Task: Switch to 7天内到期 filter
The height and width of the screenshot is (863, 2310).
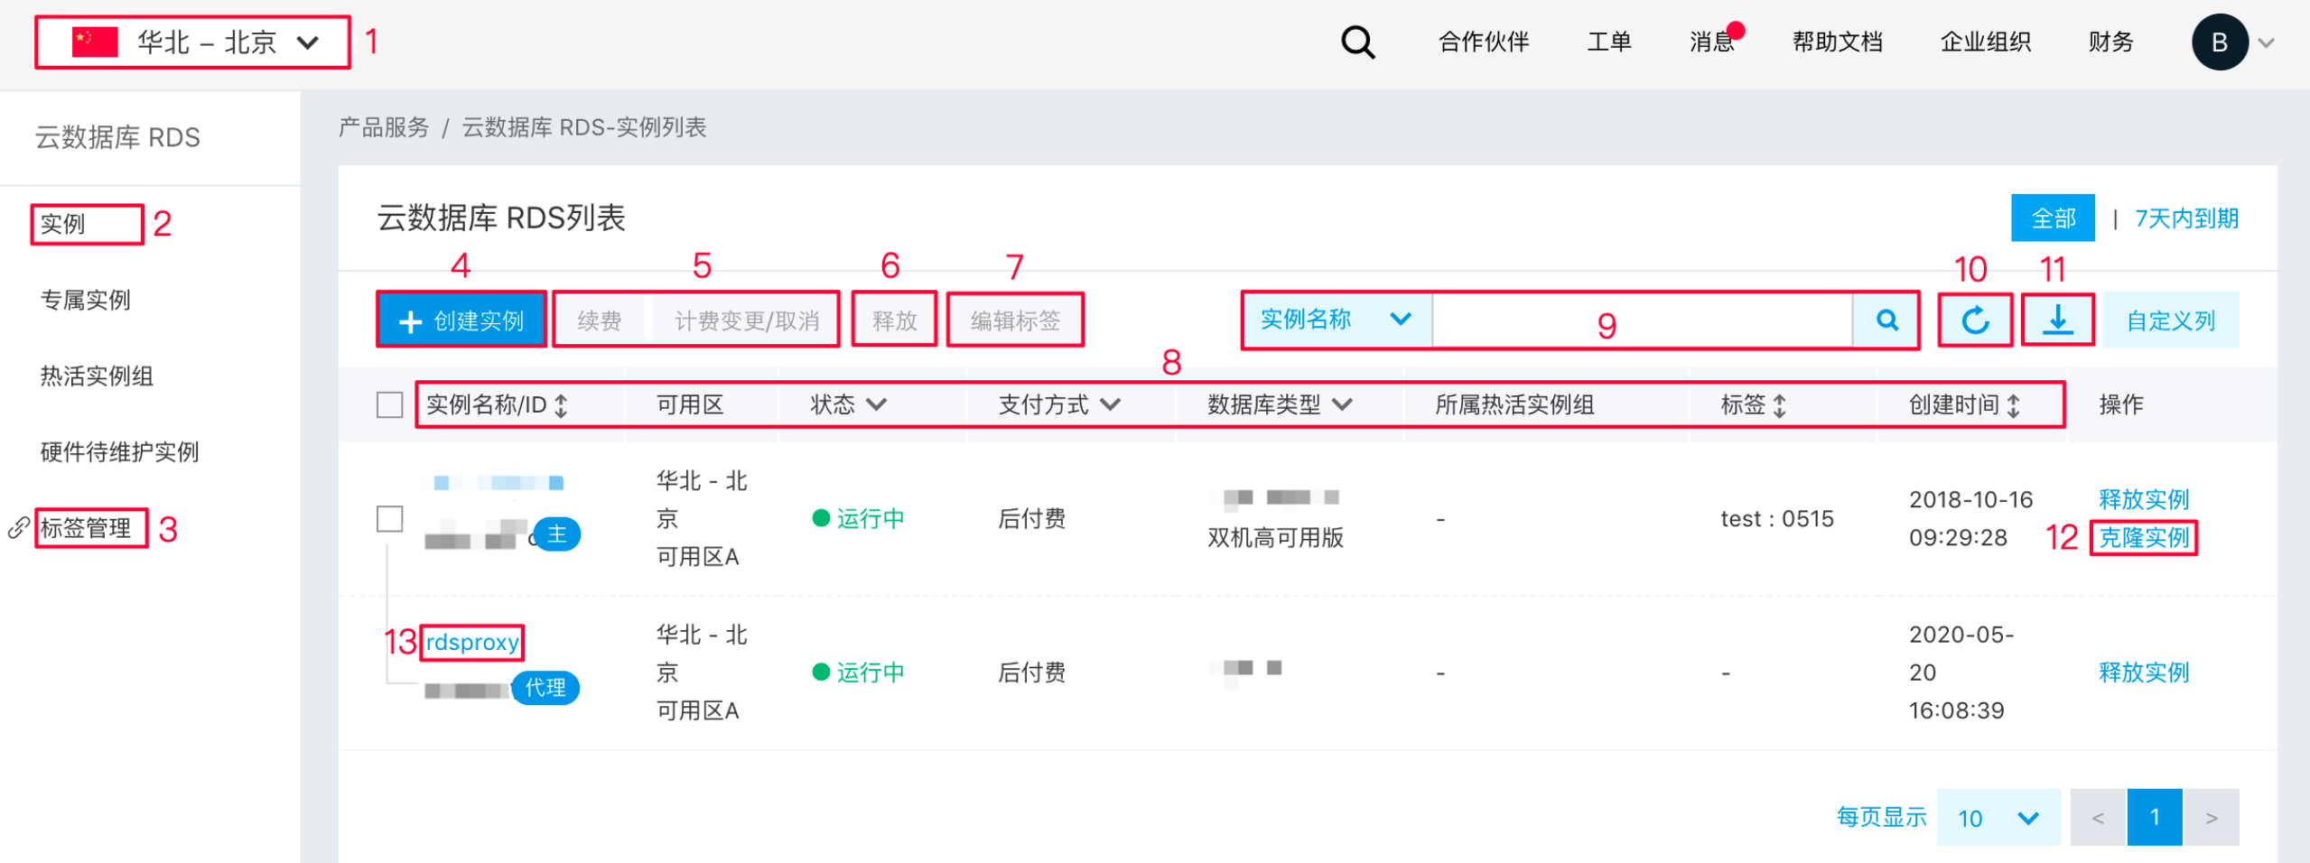Action: pyautogui.click(x=2186, y=218)
